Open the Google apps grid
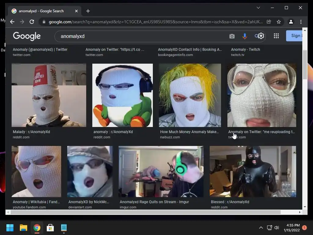Screen dimensions: 313x235 click(x=276, y=36)
